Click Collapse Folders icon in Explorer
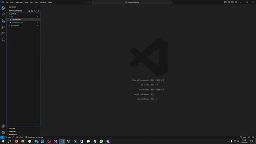The height and width of the screenshot is (144, 256). coord(38,11)
